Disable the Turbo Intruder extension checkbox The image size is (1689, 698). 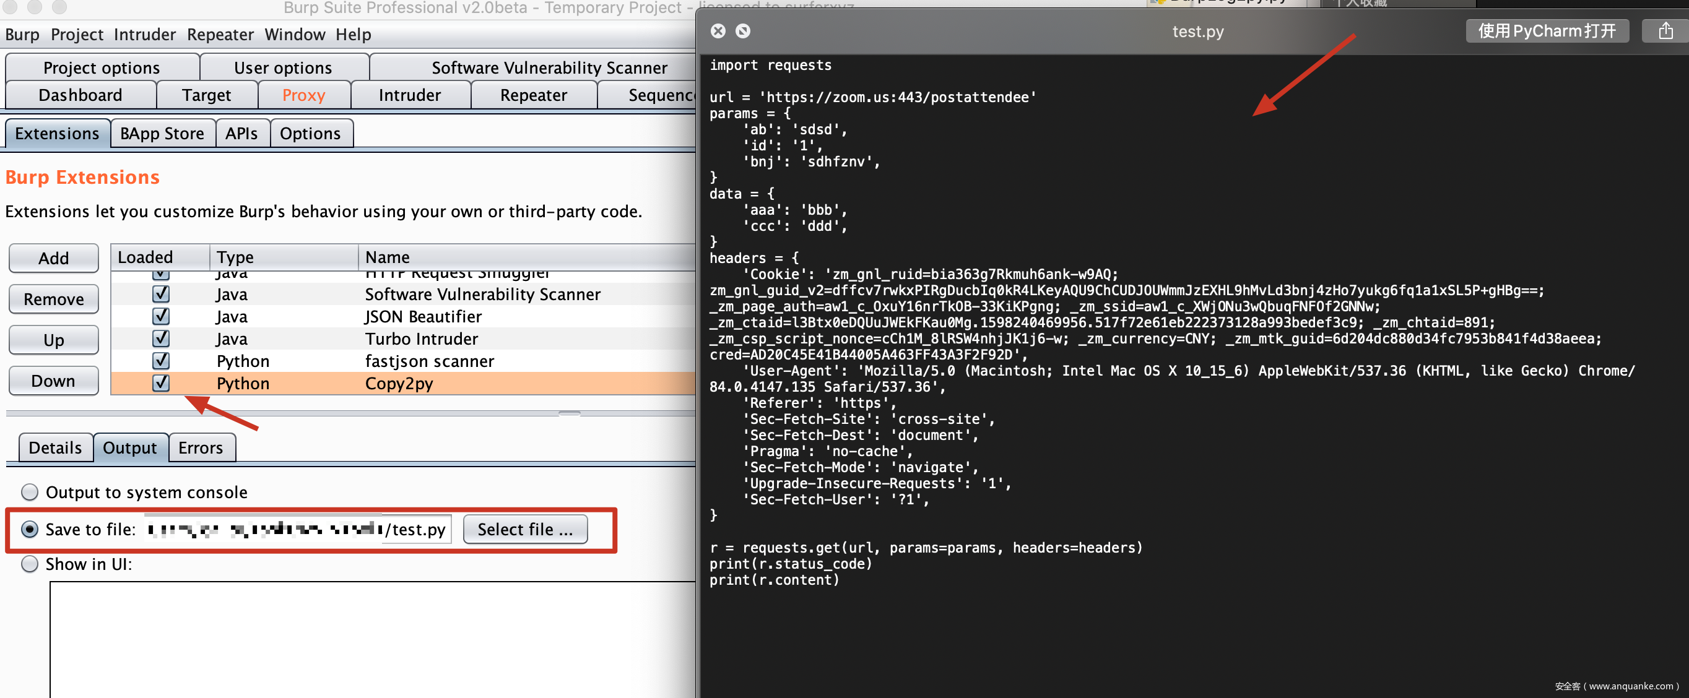point(160,338)
